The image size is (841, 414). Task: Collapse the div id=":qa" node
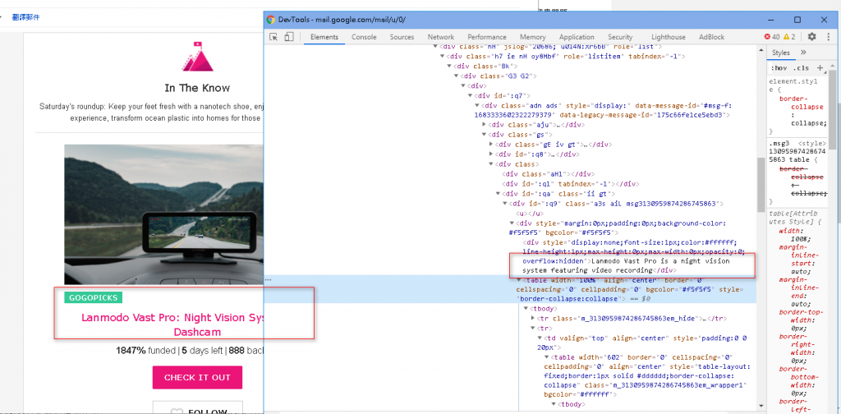[498, 194]
